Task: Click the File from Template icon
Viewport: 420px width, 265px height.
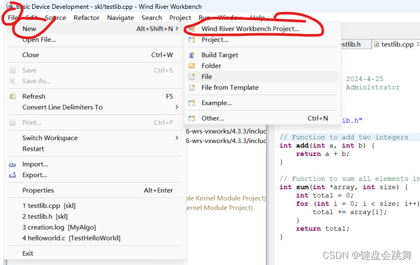Action: coord(192,88)
